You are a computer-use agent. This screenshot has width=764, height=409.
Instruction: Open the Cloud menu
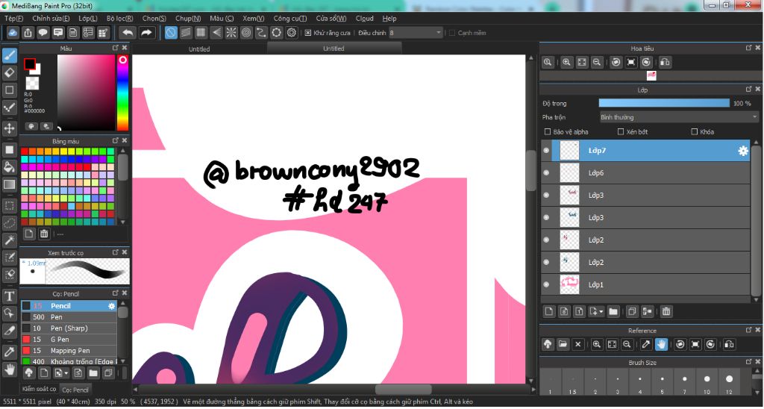[x=364, y=19]
